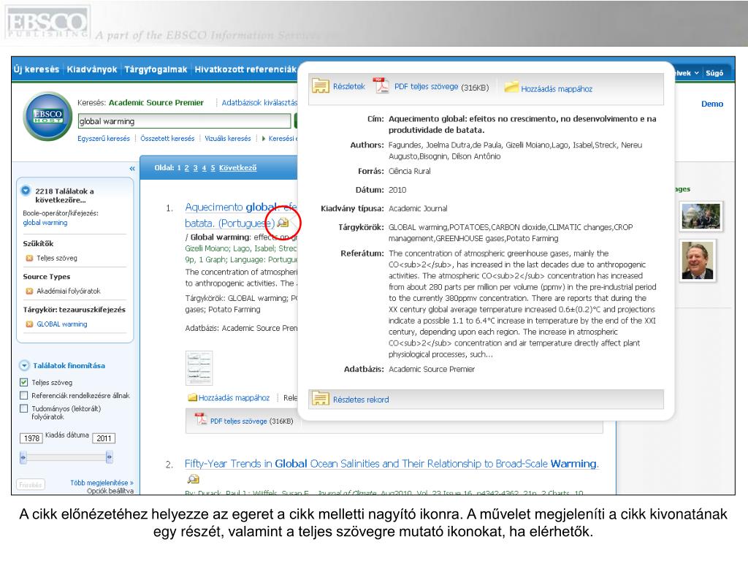Go to results page 3
The height and width of the screenshot is (561, 748).
click(x=196, y=168)
